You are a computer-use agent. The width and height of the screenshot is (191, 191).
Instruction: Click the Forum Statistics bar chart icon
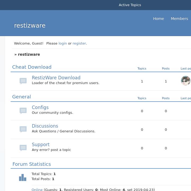click(23, 177)
